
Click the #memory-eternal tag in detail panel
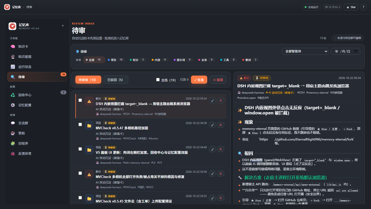[x=317, y=93]
